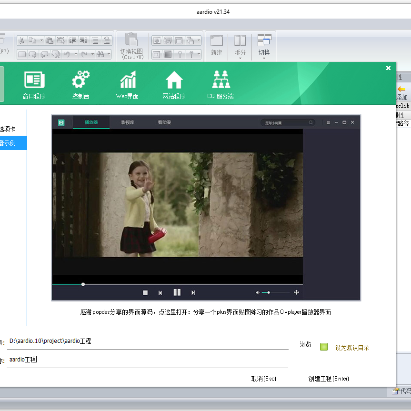Open the 切换 window dropdown
411x411 pixels.
click(264, 59)
